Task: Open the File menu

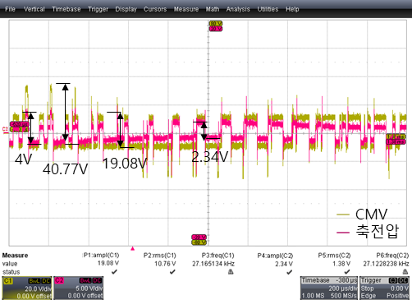Action: click(10, 9)
